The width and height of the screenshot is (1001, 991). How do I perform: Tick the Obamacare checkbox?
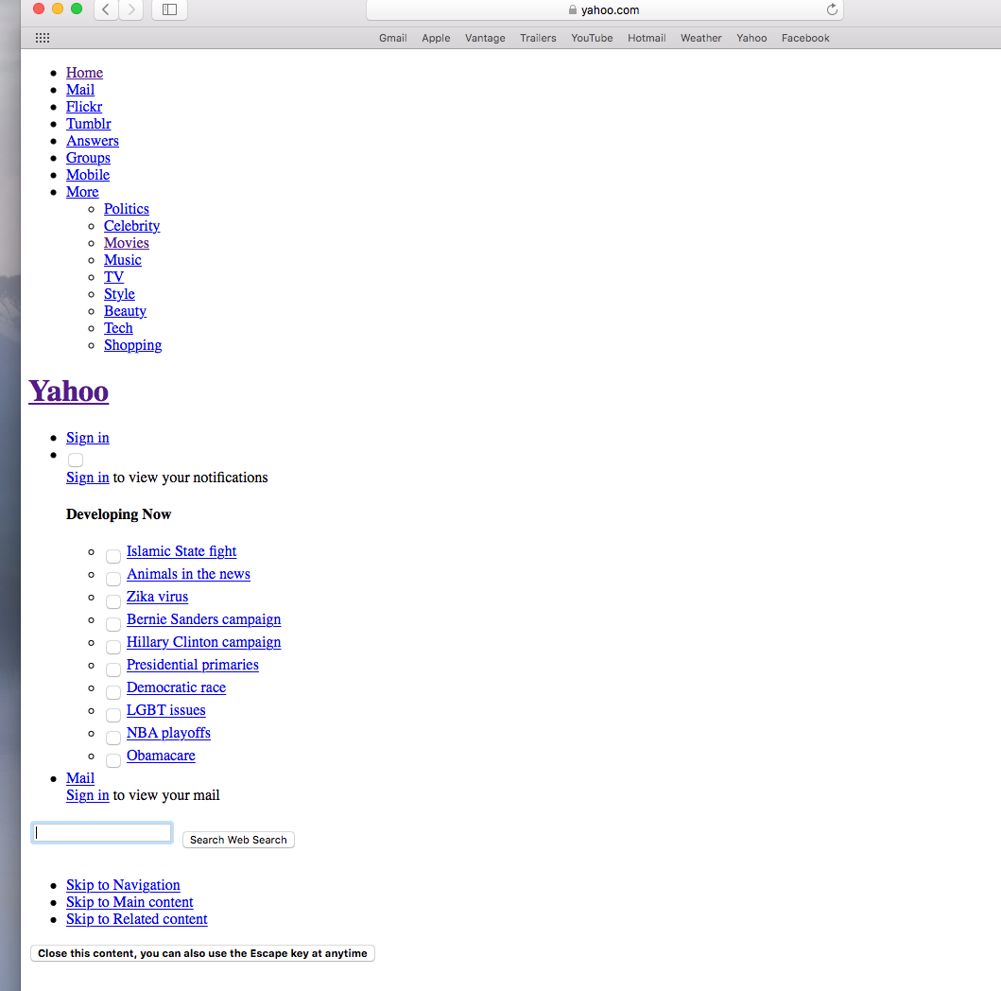[x=113, y=760]
